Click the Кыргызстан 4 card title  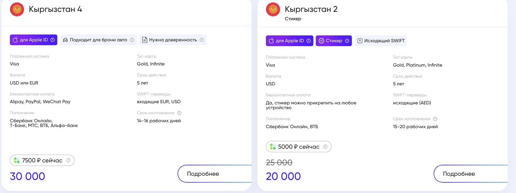coord(55,9)
